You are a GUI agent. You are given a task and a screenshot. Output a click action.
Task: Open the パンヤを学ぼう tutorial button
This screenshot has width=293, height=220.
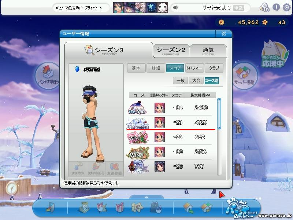pyautogui.click(x=48, y=76)
